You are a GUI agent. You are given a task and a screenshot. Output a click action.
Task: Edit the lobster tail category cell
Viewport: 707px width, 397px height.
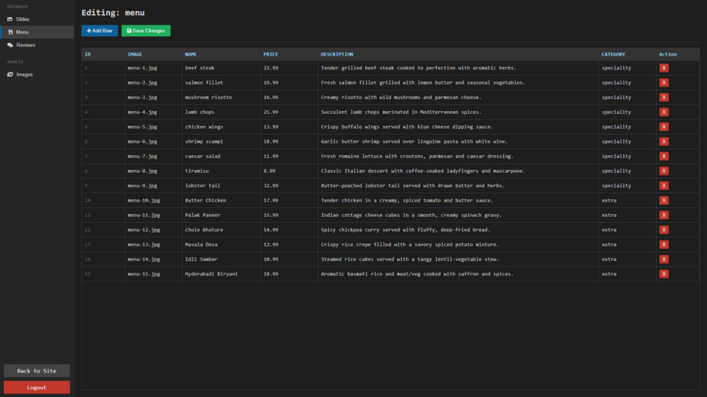point(628,186)
